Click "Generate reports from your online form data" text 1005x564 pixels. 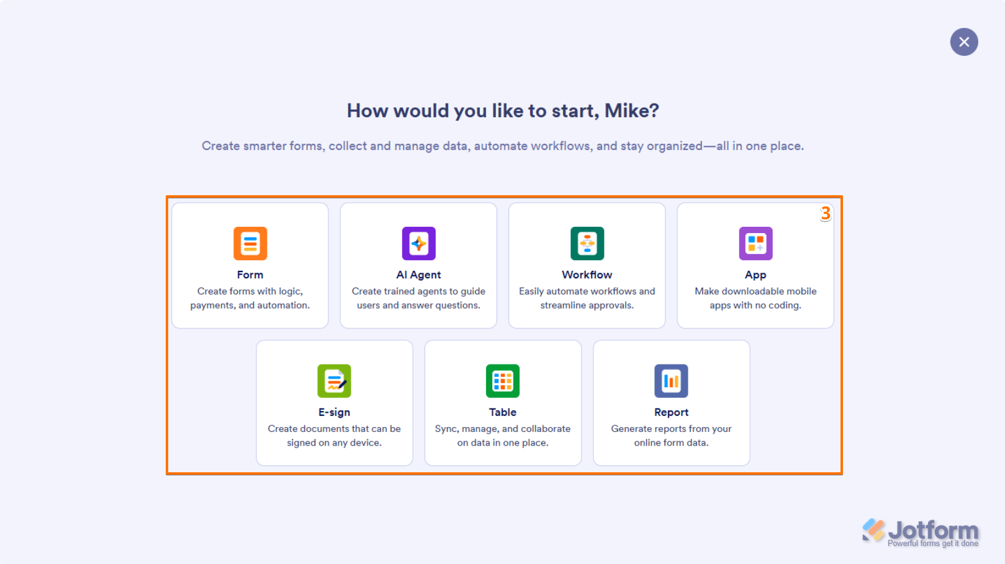671,436
